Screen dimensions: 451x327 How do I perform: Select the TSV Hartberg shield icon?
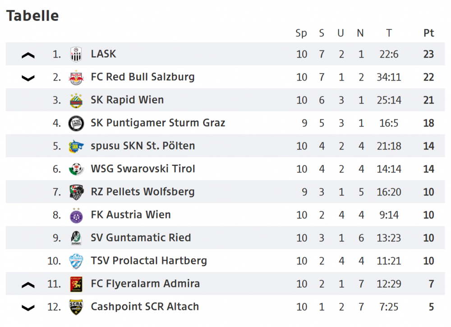pyautogui.click(x=76, y=261)
